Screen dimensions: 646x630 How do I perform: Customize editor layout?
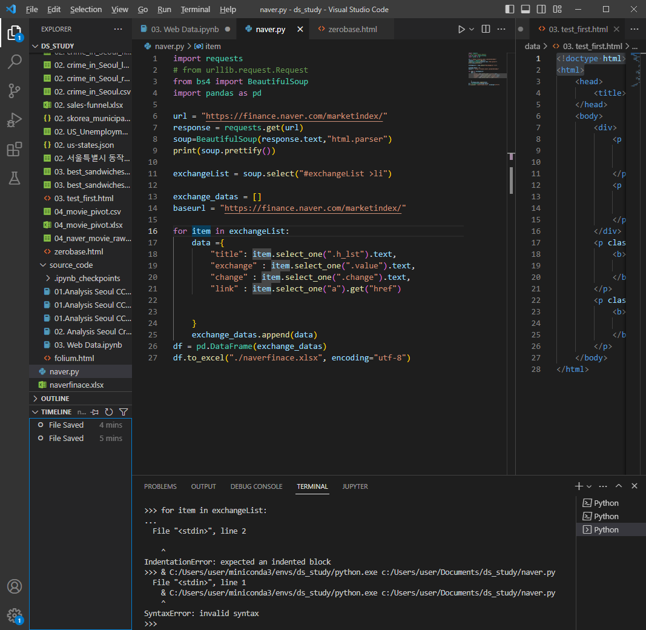point(558,9)
